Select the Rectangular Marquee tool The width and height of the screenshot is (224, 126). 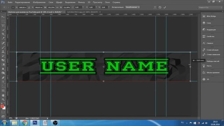pos(3,21)
